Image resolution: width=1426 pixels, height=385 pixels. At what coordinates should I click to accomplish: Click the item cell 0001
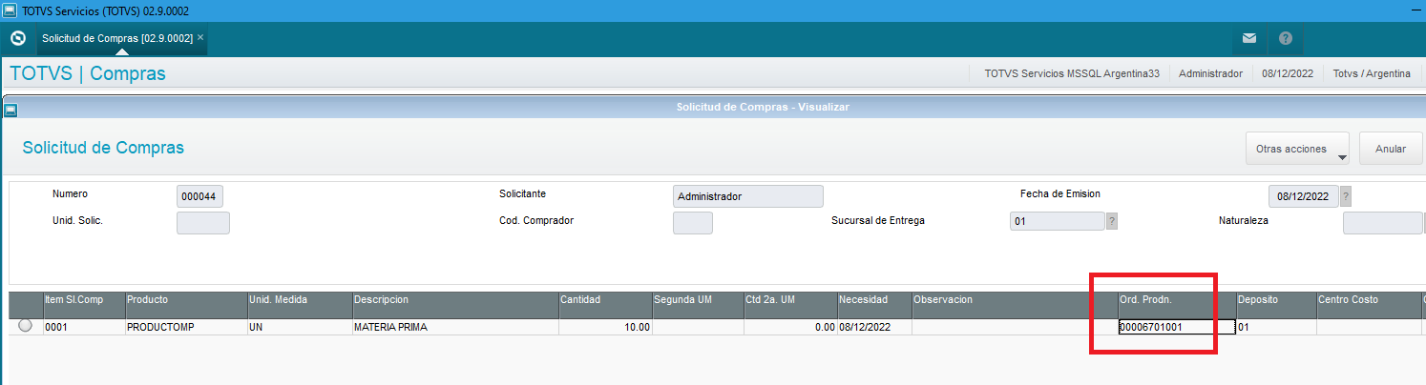pos(83,327)
